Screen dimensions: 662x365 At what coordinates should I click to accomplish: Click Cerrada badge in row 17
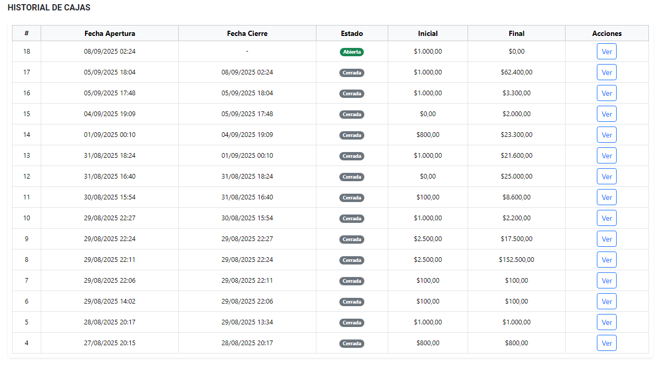coord(351,73)
